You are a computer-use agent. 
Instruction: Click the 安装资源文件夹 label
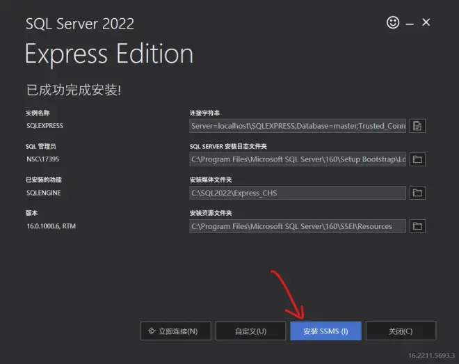pos(211,213)
